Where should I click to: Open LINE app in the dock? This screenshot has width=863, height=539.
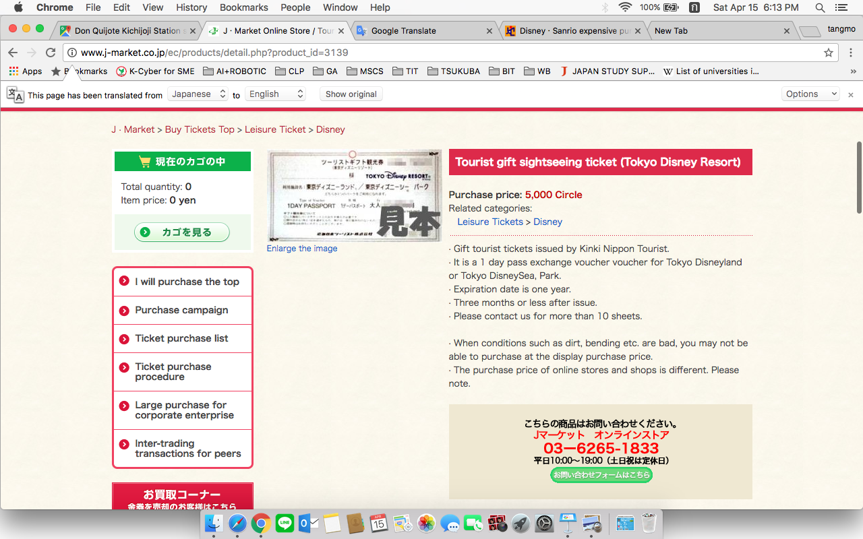[285, 524]
